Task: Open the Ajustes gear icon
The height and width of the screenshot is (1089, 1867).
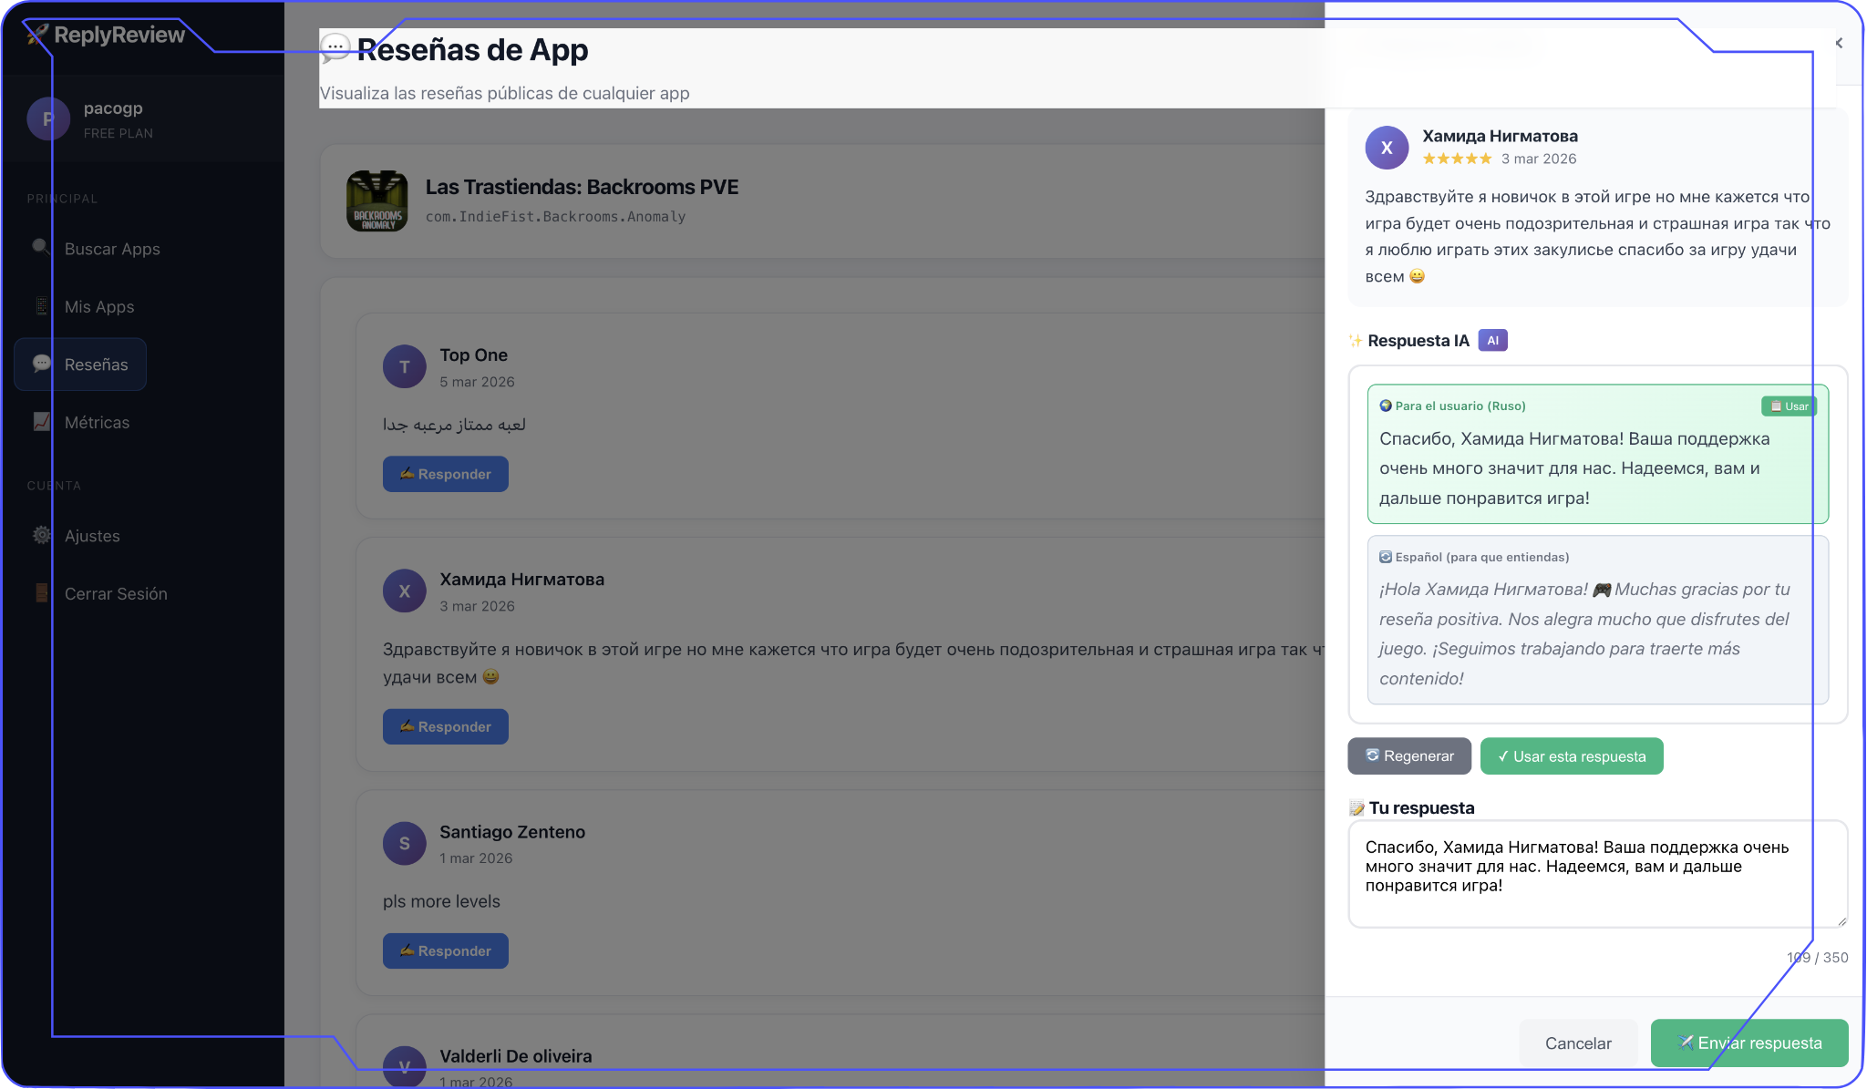Action: click(41, 535)
